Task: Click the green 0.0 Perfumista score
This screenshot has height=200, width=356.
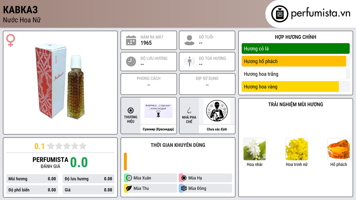Action: click(79, 162)
